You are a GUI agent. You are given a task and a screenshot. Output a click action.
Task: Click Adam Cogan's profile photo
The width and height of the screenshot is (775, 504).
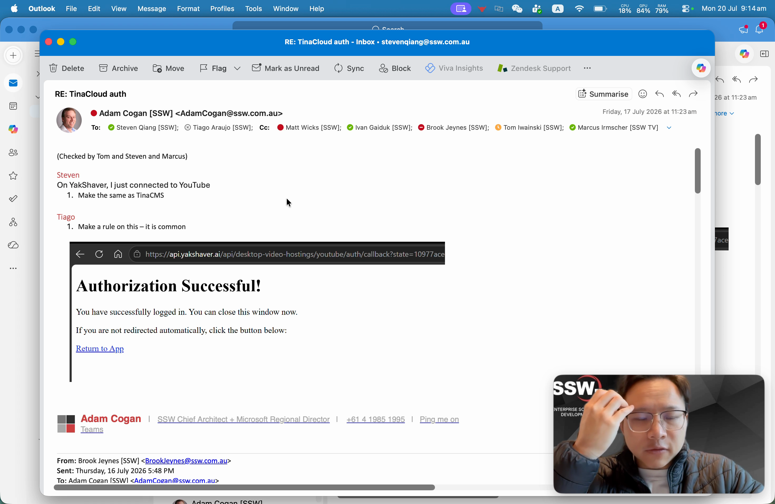(69, 120)
